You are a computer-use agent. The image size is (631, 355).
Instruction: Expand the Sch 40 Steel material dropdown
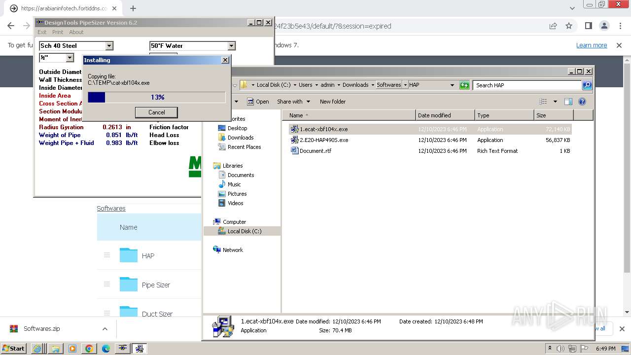click(x=109, y=46)
